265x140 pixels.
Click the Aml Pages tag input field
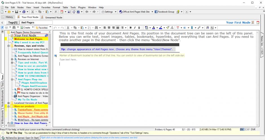click(x=36, y=23)
